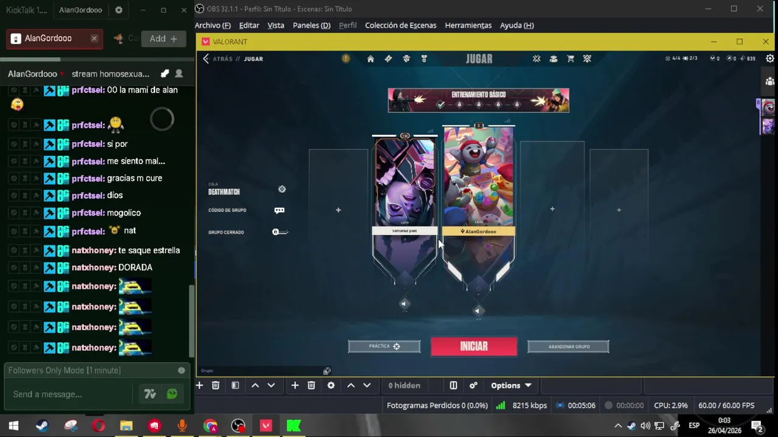Move OBS source up arrow
This screenshot has width=778, height=437.
tap(351, 385)
